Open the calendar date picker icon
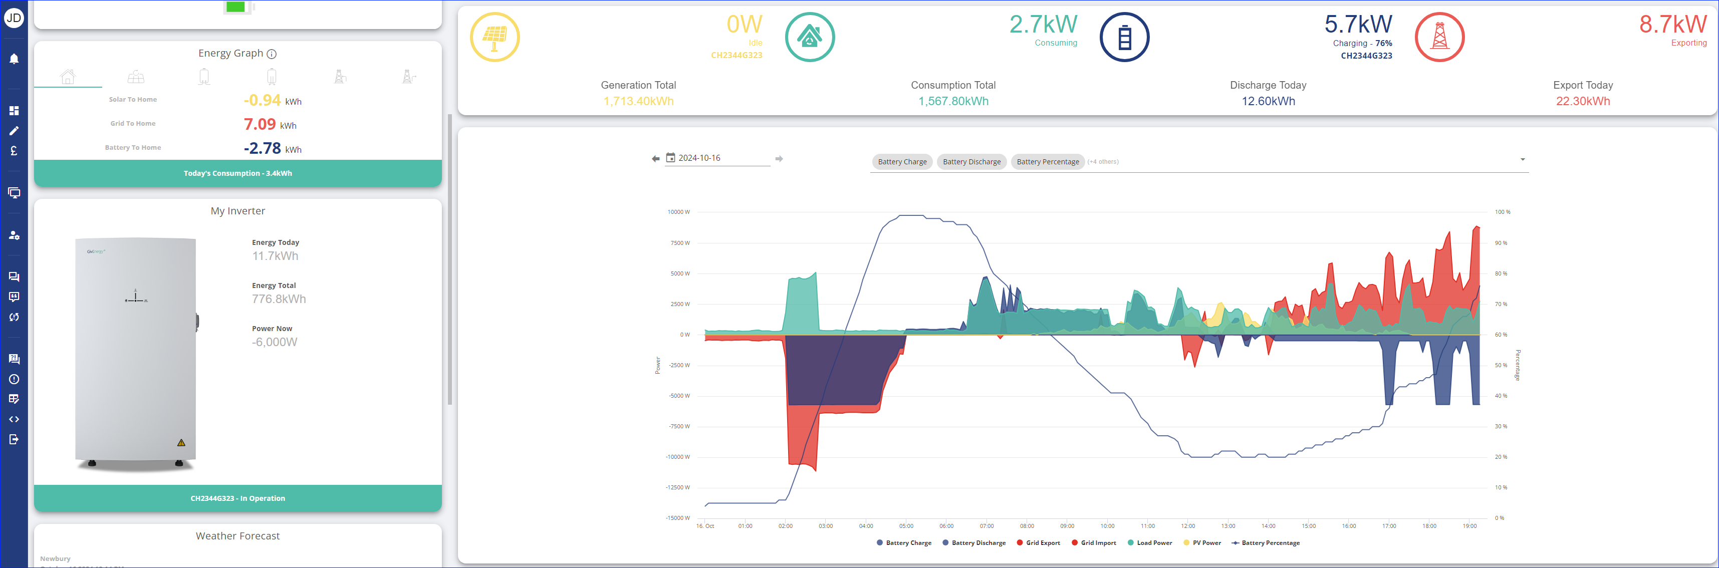 [671, 157]
